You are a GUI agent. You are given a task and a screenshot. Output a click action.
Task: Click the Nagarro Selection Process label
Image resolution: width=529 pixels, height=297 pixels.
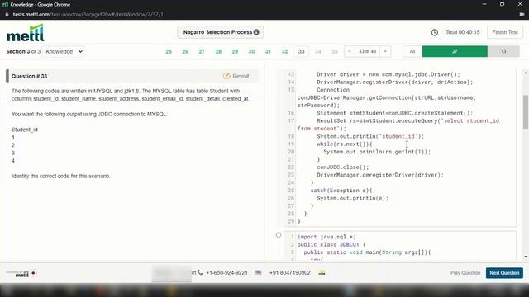pos(217,32)
